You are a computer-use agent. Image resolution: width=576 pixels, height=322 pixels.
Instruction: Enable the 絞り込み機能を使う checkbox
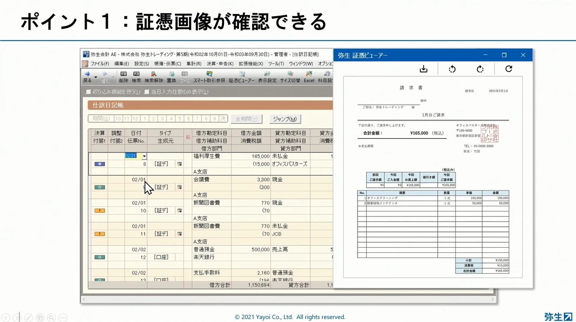pos(88,92)
